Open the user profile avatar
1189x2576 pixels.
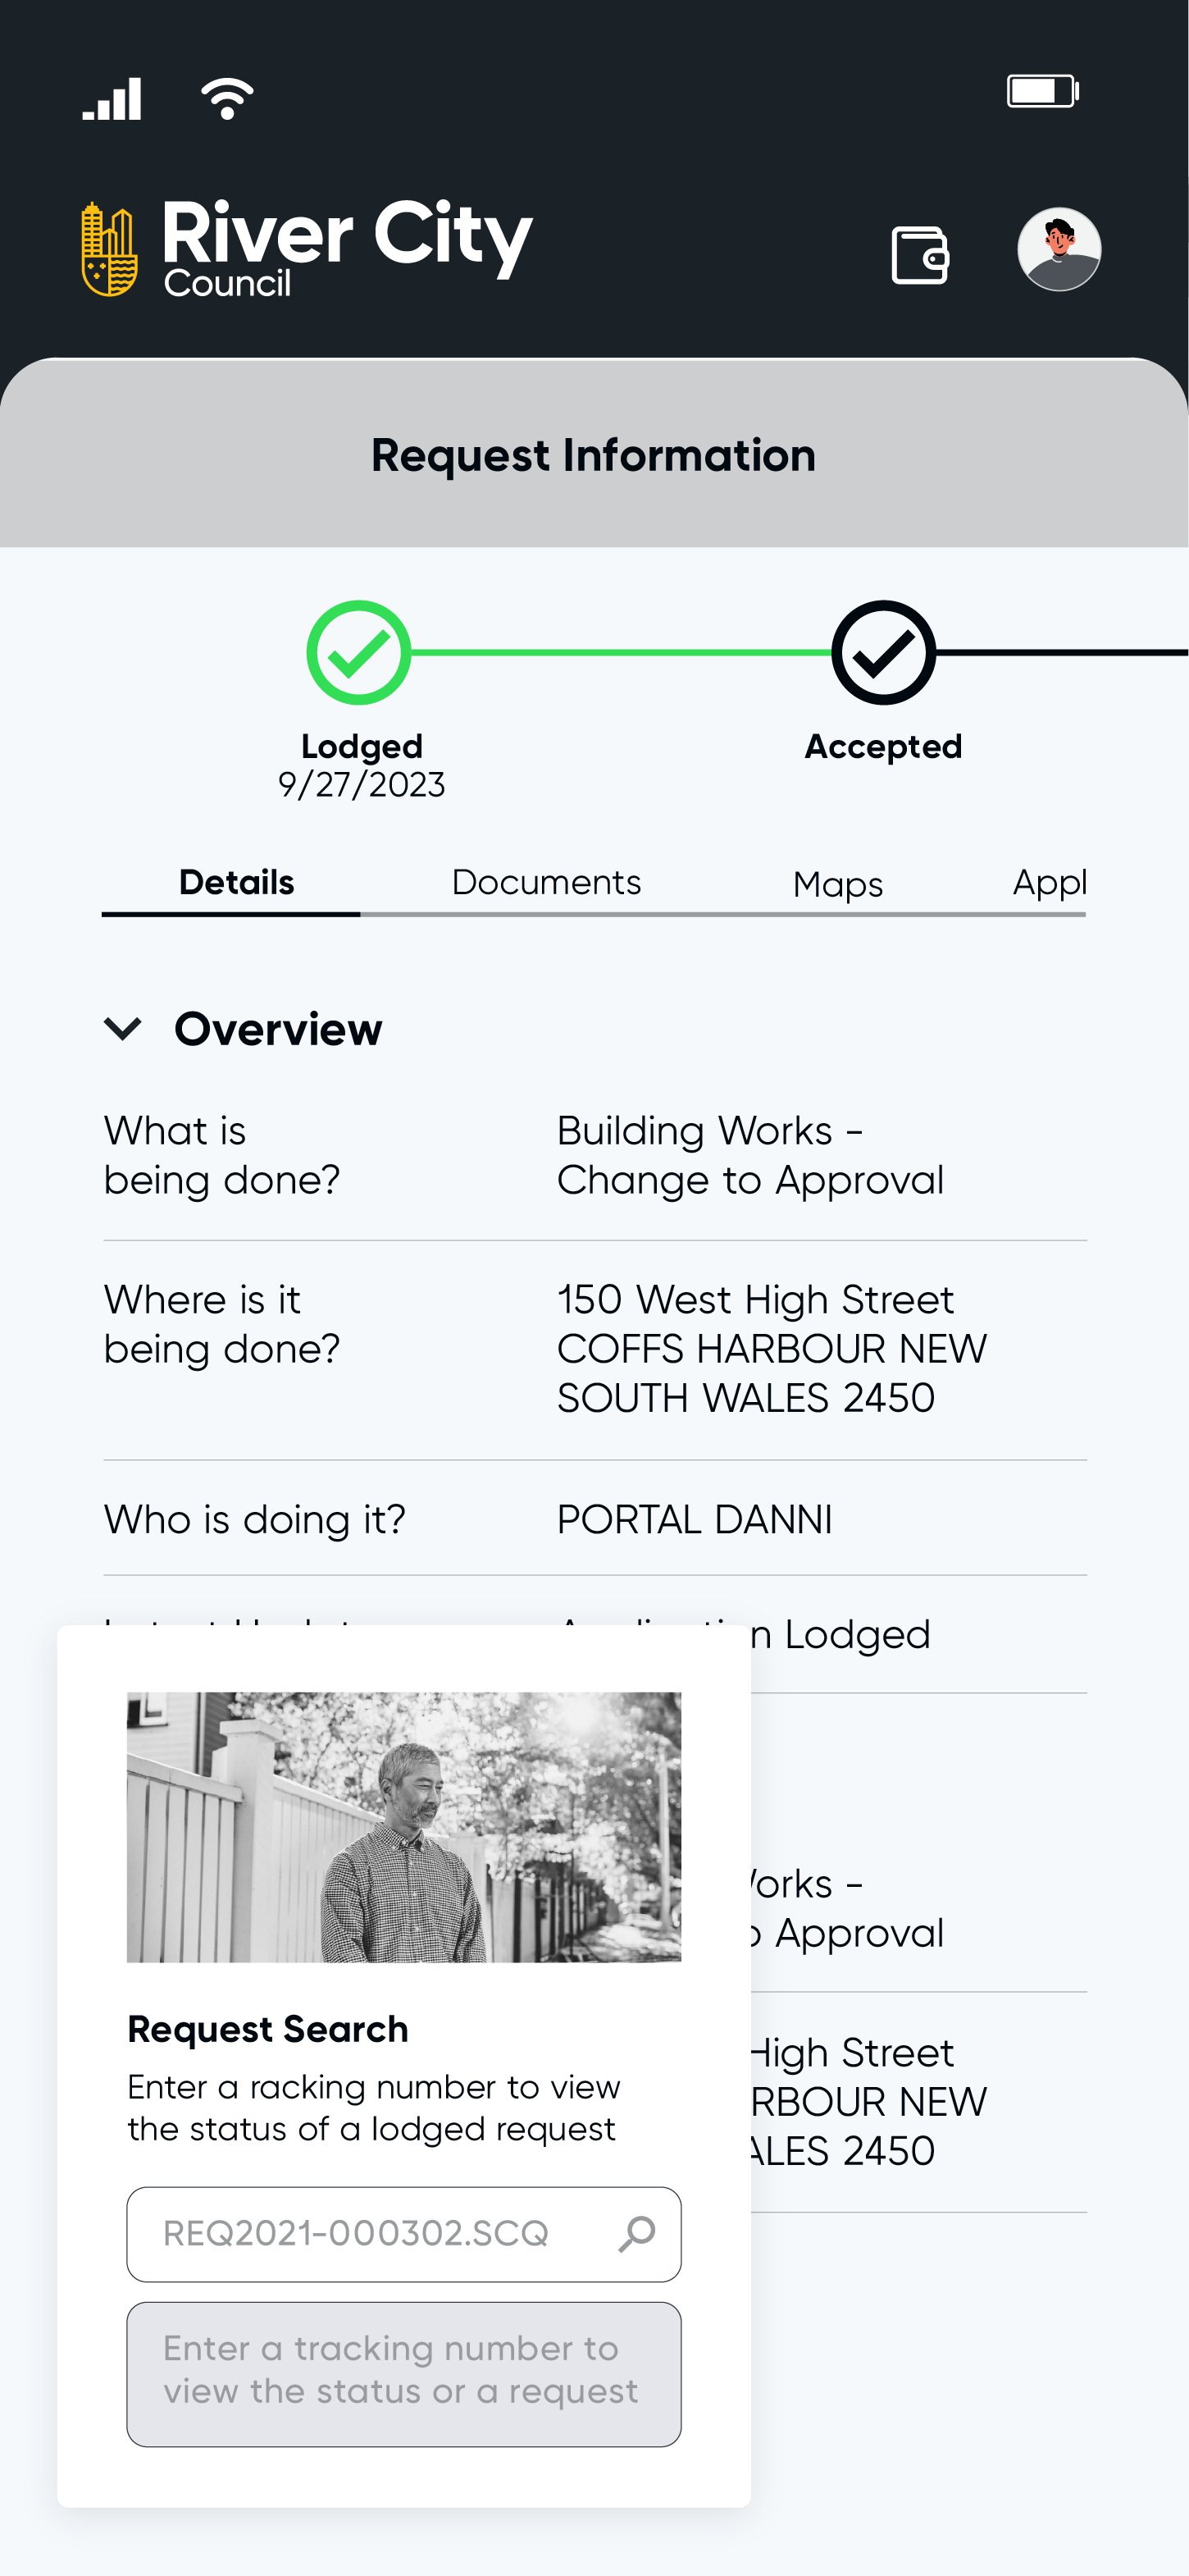(1059, 249)
